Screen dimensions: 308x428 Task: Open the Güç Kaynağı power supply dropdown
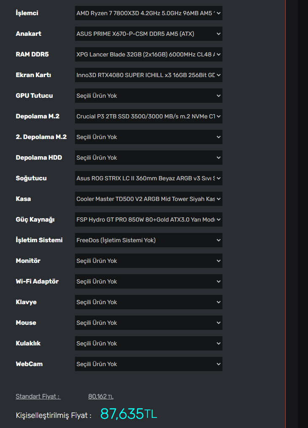pos(148,219)
